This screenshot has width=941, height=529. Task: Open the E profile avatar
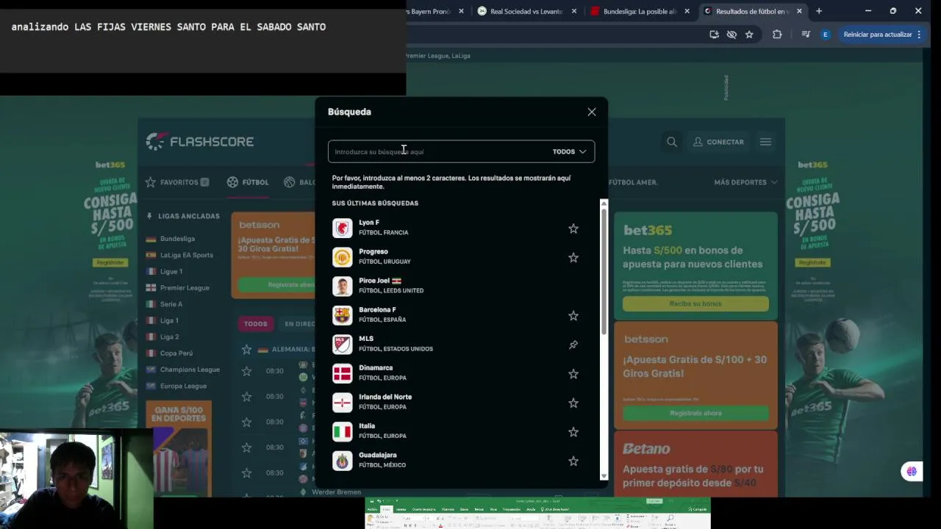825,35
